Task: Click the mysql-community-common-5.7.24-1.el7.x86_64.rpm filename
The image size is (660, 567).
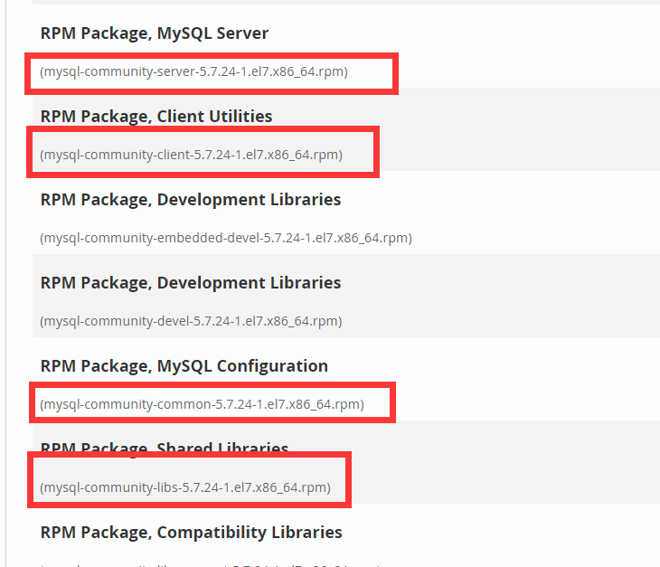Action: (202, 404)
